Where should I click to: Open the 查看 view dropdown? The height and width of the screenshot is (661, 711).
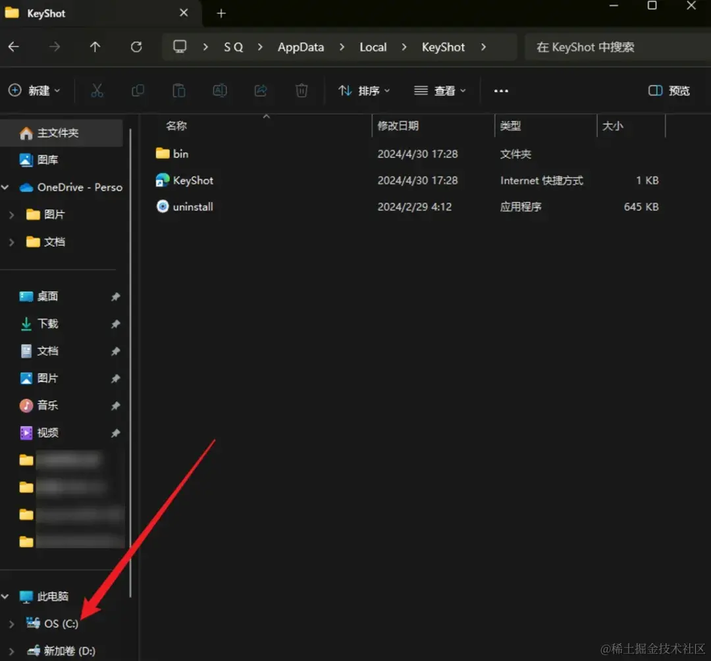click(440, 91)
